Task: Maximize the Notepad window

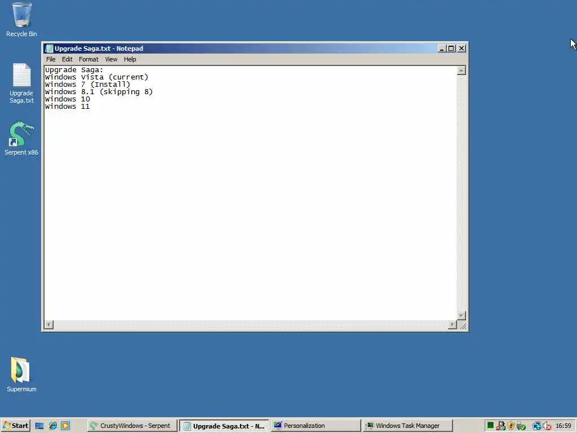Action: (x=451, y=48)
